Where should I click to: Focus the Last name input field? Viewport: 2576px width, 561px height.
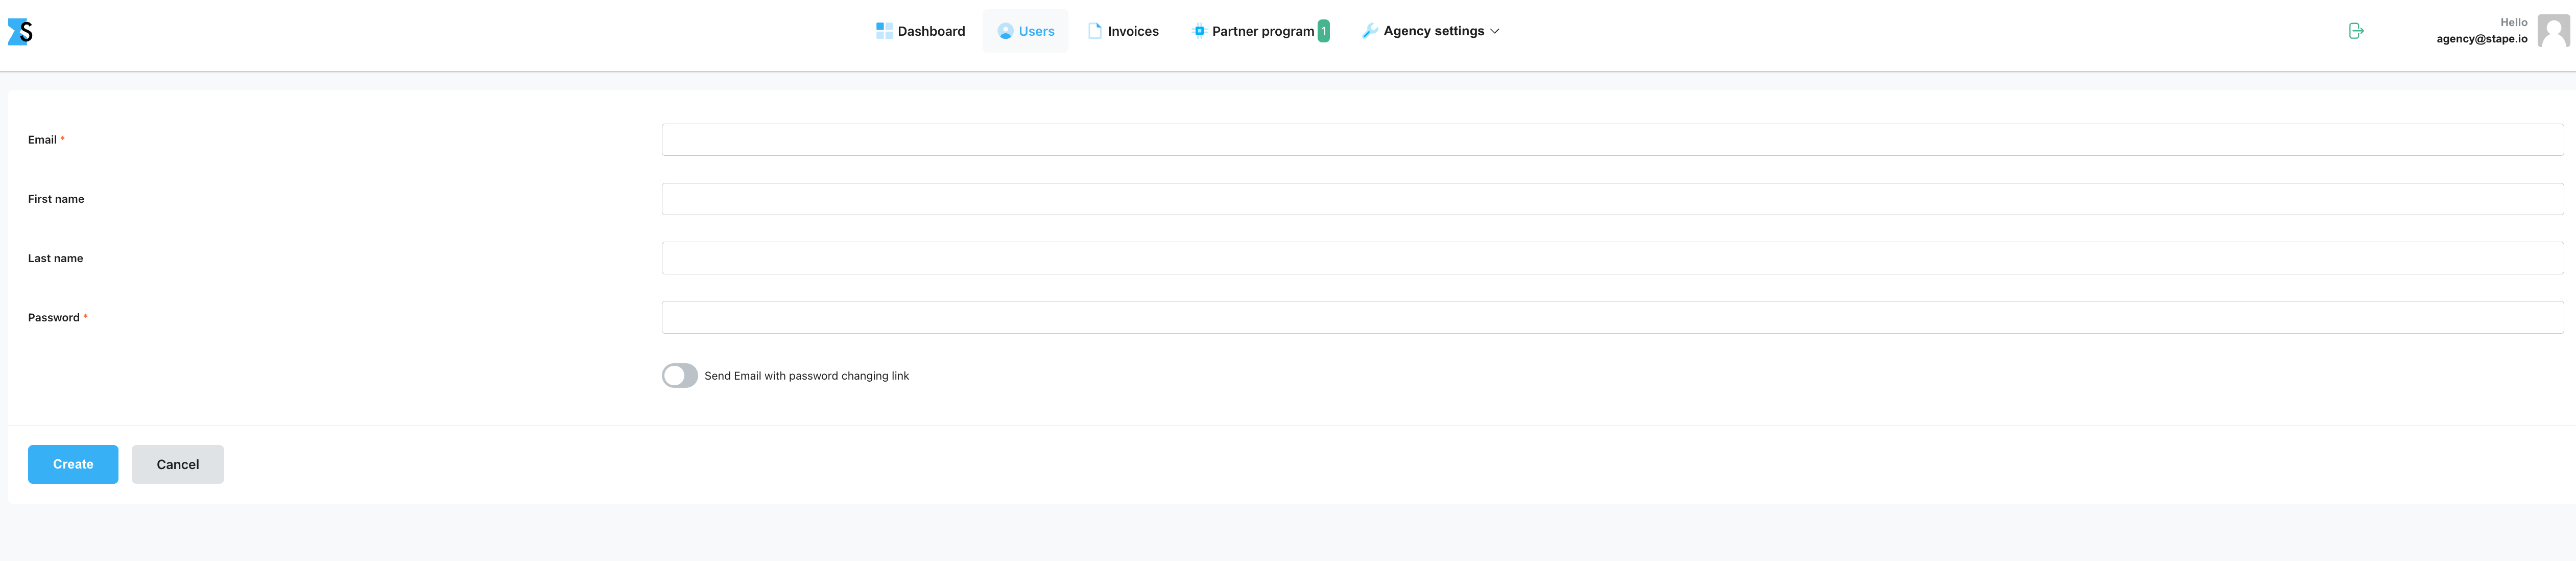click(x=1612, y=258)
